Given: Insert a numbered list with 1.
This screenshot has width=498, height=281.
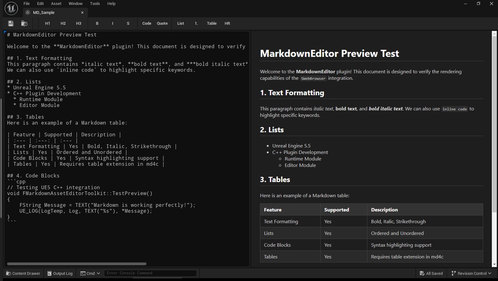Looking at the screenshot, I should click(x=196, y=23).
